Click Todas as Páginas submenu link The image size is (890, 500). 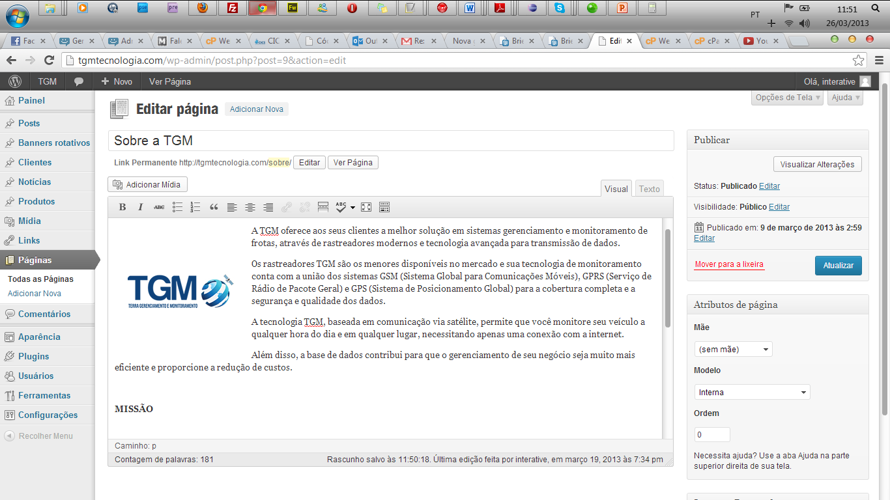pyautogui.click(x=40, y=279)
